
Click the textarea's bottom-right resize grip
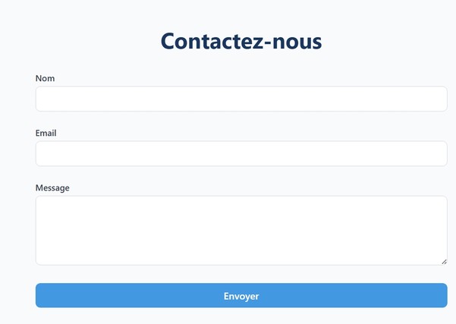click(444, 262)
